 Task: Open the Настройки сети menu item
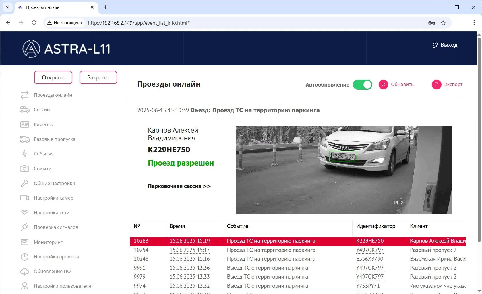coord(52,213)
